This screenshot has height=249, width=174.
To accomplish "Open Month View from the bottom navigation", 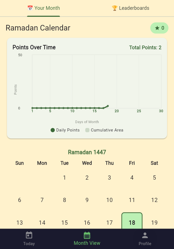I will pos(87,239).
